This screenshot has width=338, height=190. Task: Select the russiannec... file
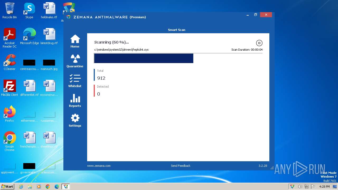click(x=49, y=117)
